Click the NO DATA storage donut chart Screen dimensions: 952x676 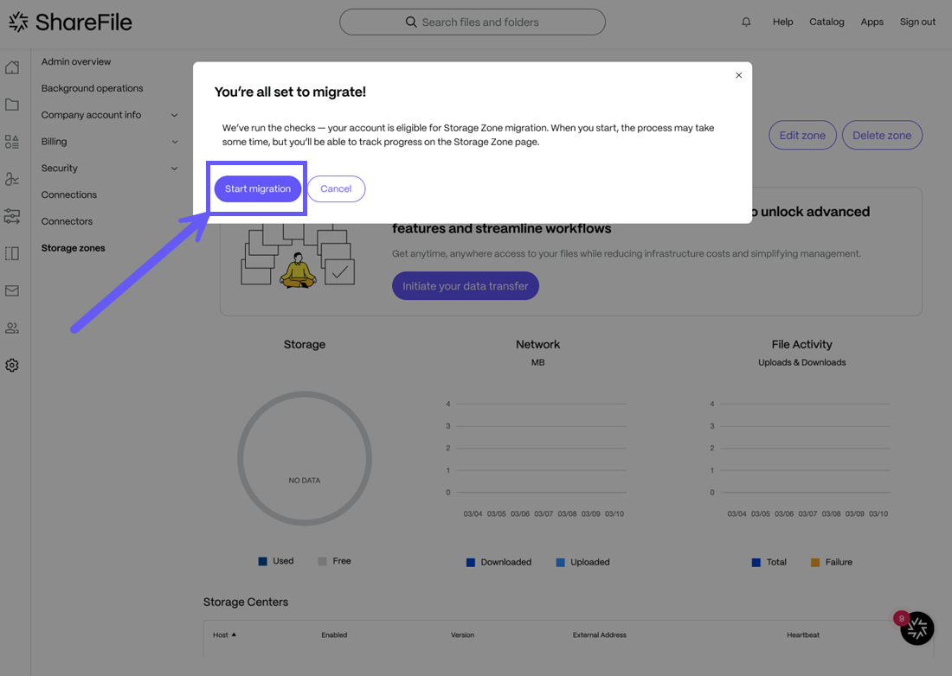pos(304,458)
